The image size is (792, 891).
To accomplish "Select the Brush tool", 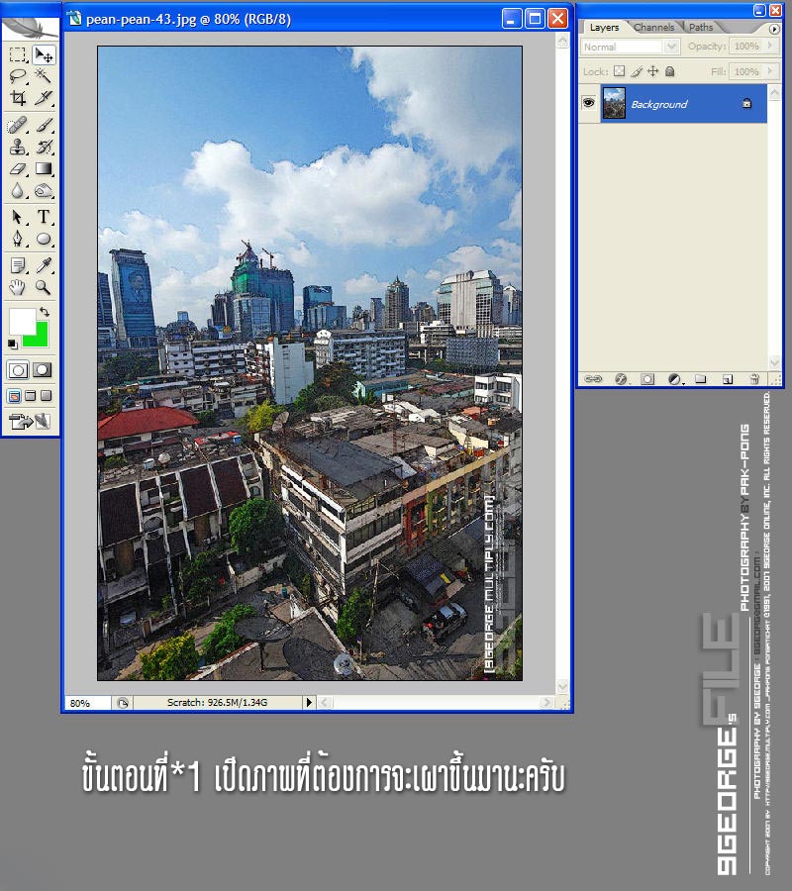I will pyautogui.click(x=44, y=125).
